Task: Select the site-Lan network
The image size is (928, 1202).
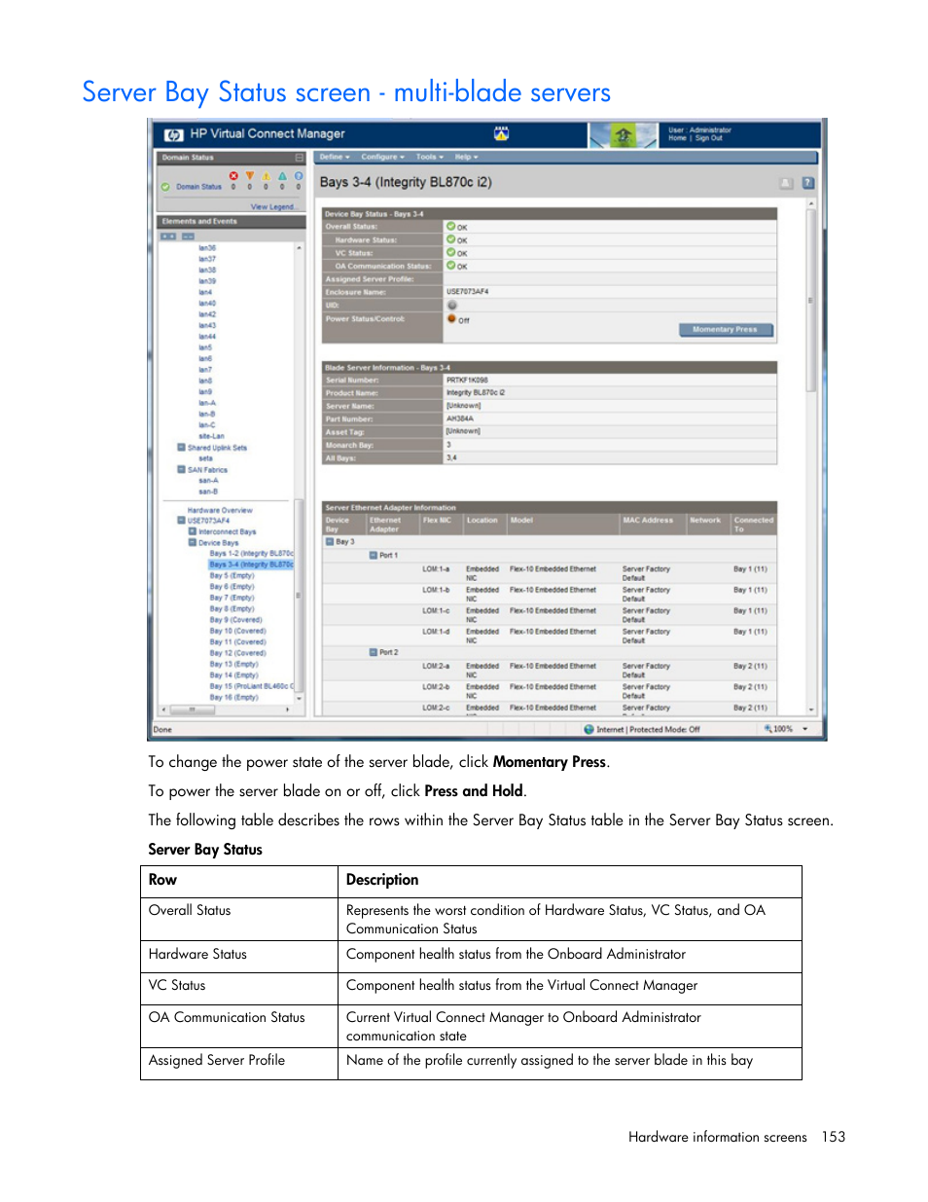Action: click(x=211, y=436)
